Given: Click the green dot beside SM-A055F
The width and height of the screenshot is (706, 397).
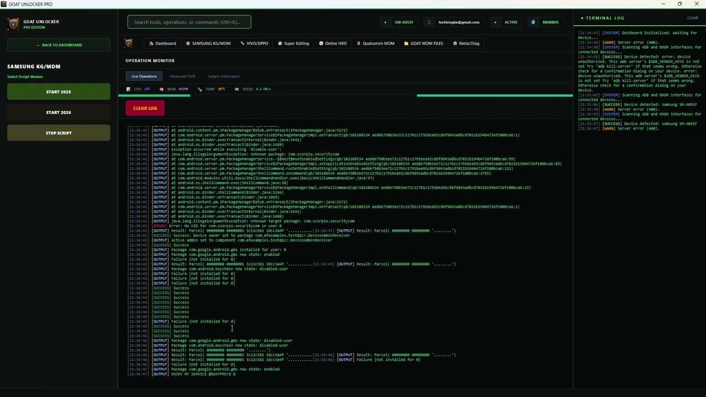Looking at the screenshot, I should point(386,22).
